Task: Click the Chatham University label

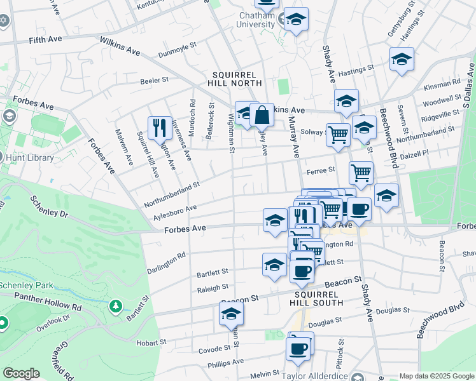Action: click(256, 20)
